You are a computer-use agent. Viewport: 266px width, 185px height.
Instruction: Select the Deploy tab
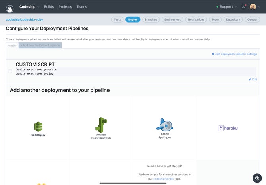133,19
